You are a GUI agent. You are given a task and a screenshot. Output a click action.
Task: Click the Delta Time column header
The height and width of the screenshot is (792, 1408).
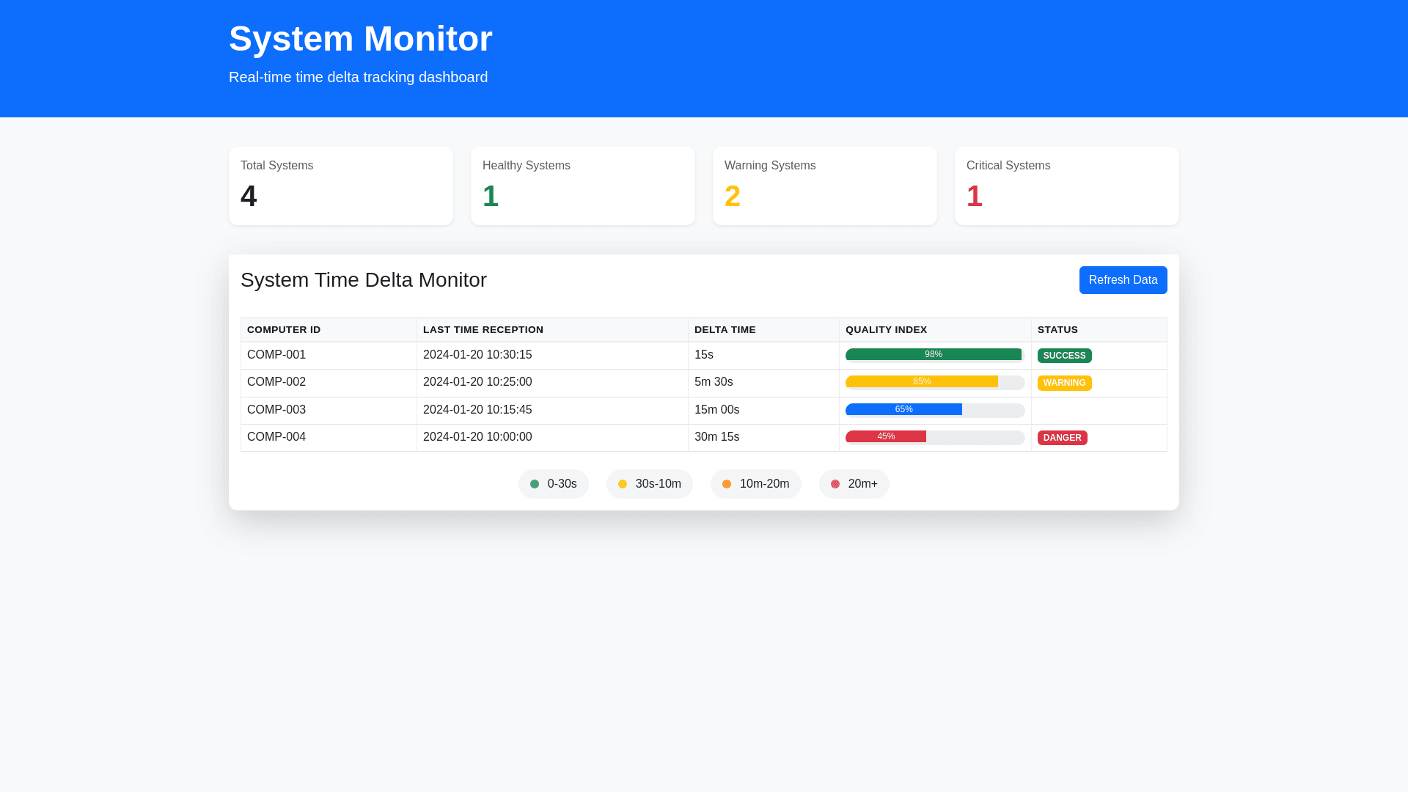[x=725, y=330]
